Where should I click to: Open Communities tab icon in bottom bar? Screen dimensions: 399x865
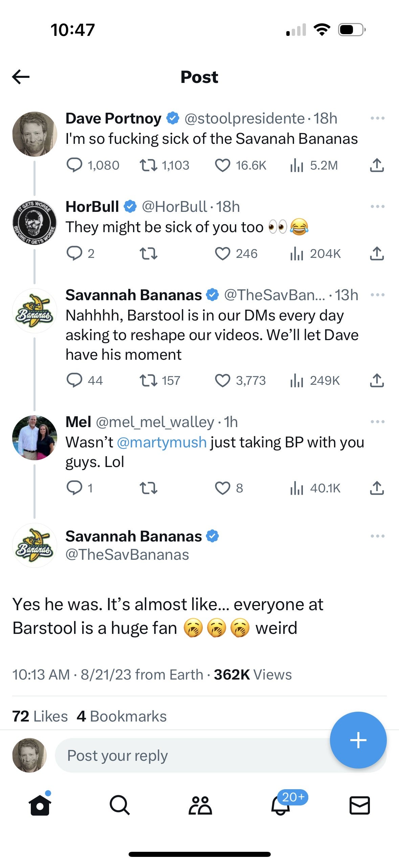[200, 805]
